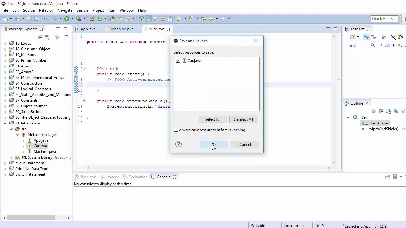406x228 pixels.
Task: Click the Debug bug icon in toolbar
Action: tap(55, 19)
